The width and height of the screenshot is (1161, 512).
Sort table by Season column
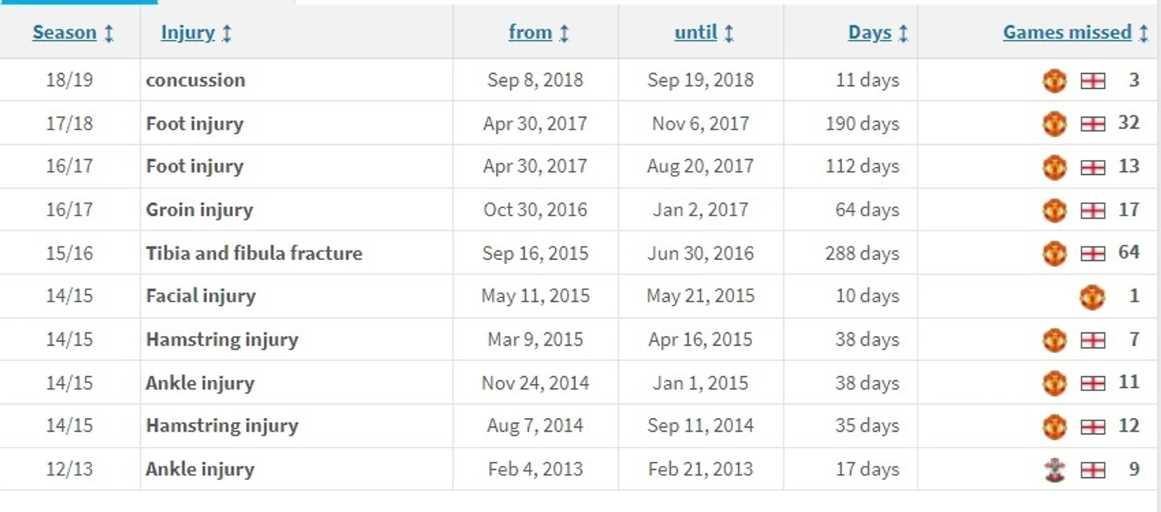(x=64, y=33)
